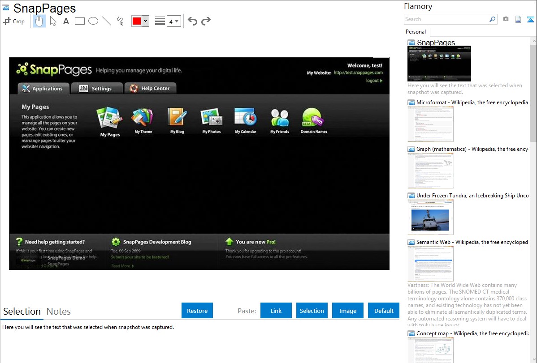Select the straight line tool
The image size is (537, 363).
coord(107,21)
